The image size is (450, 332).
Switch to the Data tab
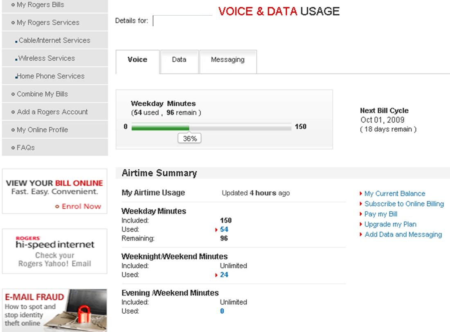[x=179, y=61]
